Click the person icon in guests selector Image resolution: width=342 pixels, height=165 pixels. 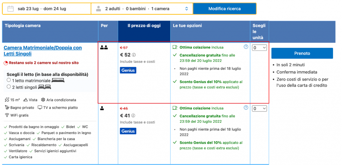pyautogui.click(x=99, y=9)
